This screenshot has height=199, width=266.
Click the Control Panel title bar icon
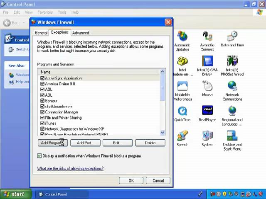pos(3,4)
